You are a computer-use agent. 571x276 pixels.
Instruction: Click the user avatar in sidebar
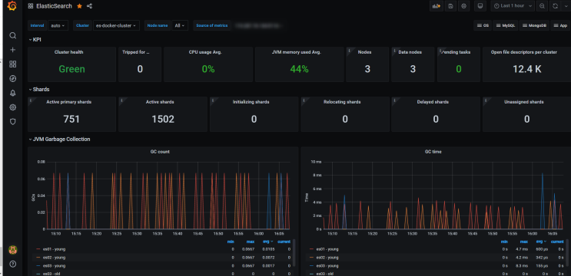point(13,250)
